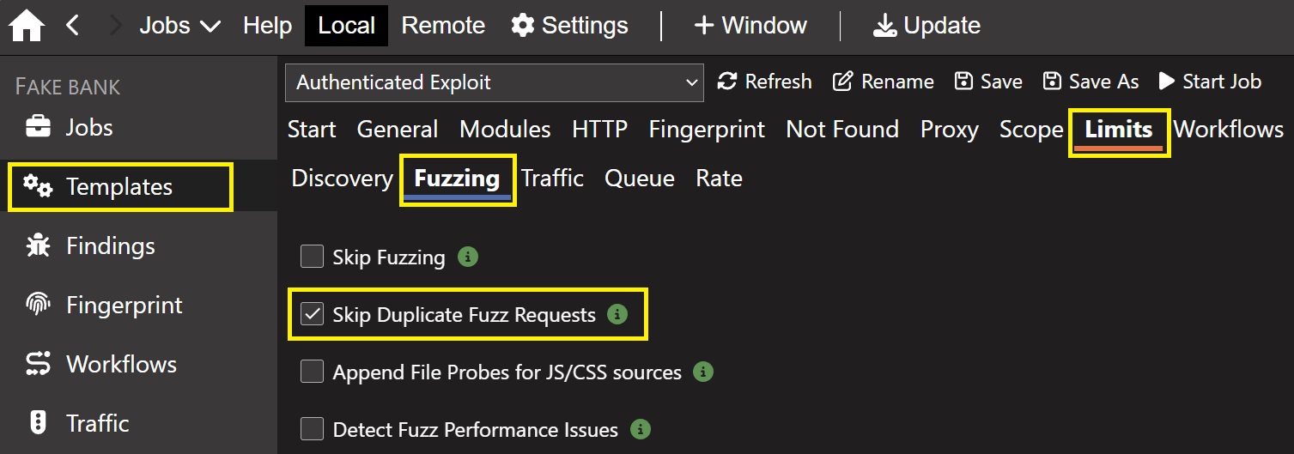The image size is (1294, 454).
Task: Switch to the Modules tab
Action: pyautogui.click(x=505, y=130)
